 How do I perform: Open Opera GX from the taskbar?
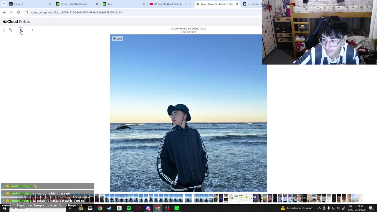pyautogui.click(x=138, y=208)
